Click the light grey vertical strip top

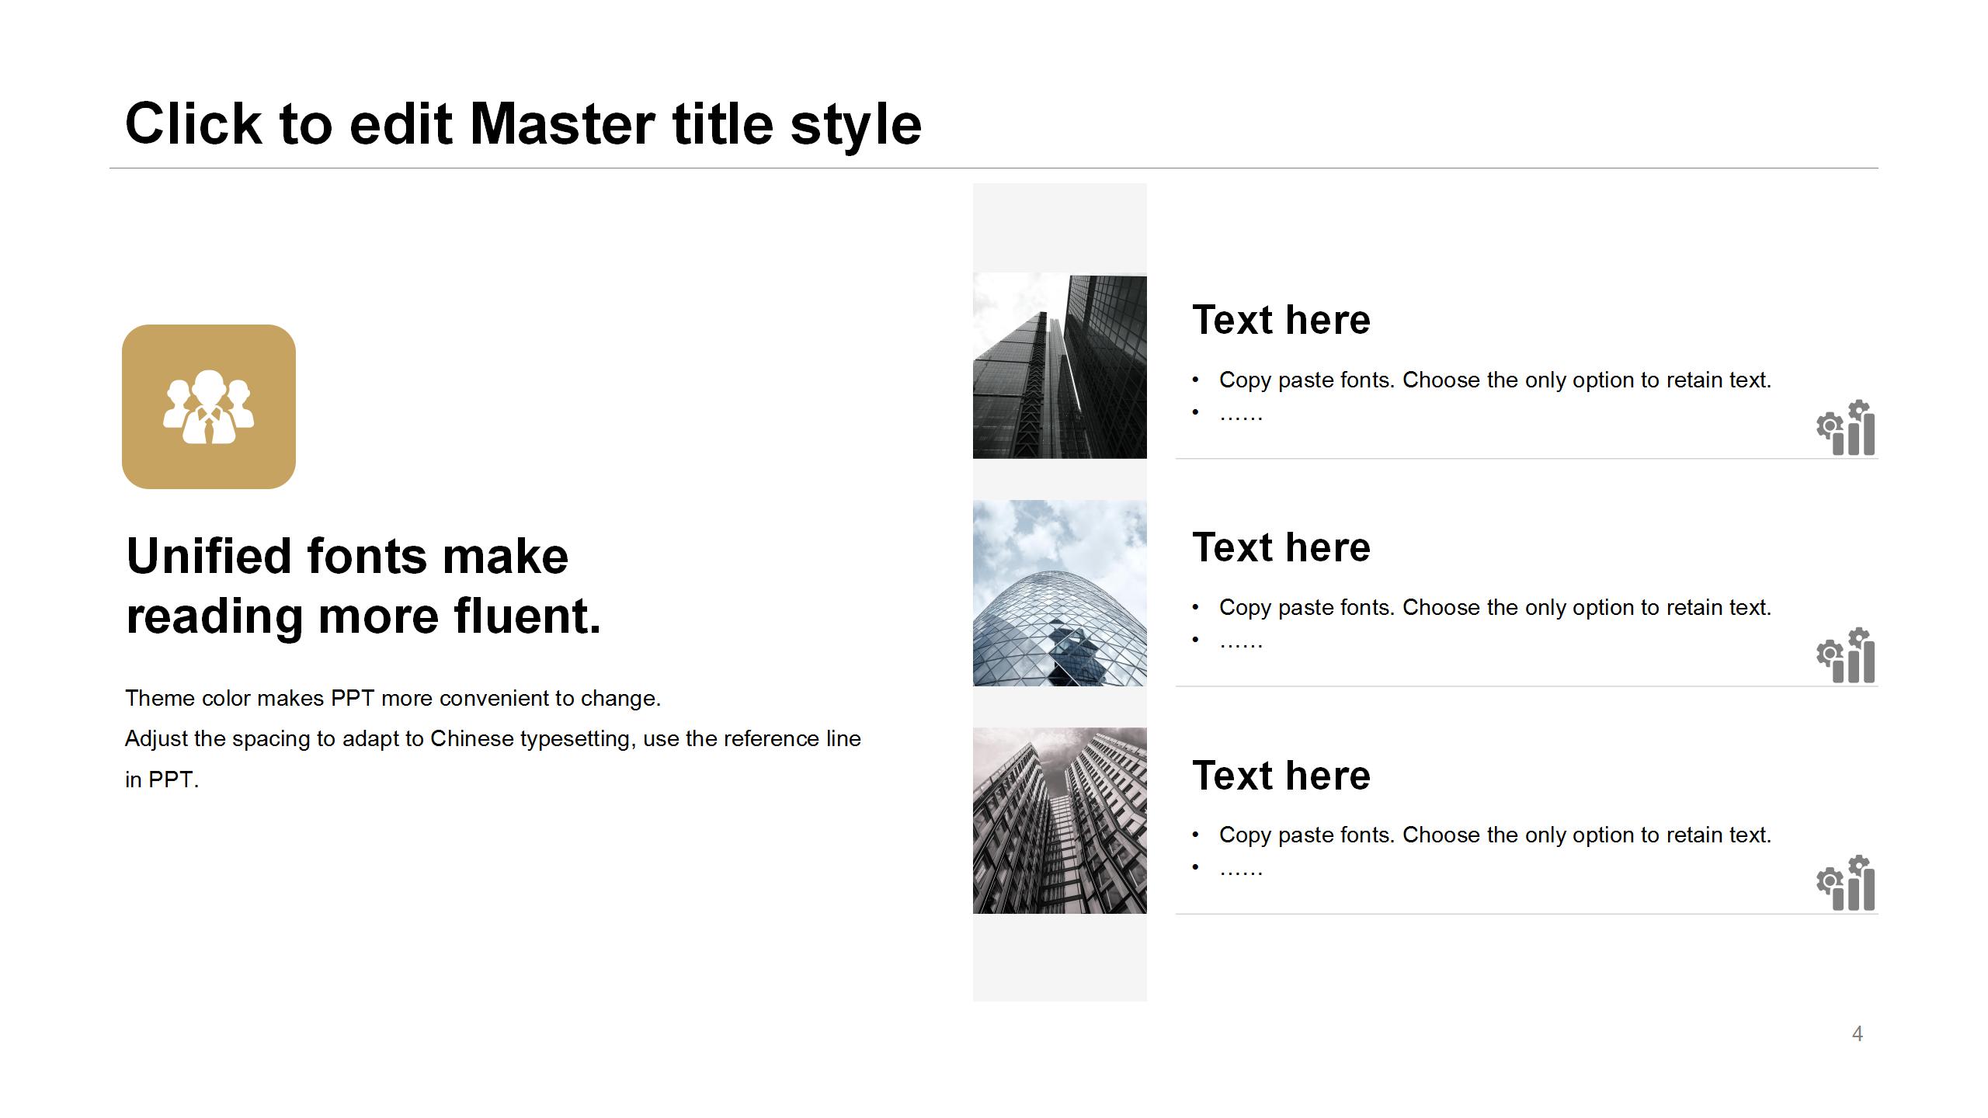tap(1059, 227)
